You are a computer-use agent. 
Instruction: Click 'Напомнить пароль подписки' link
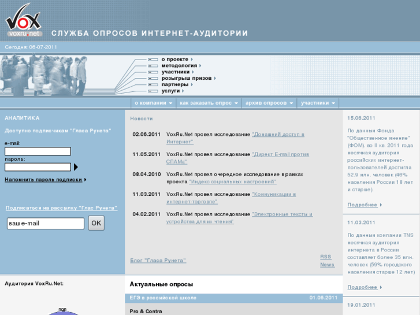43,180
